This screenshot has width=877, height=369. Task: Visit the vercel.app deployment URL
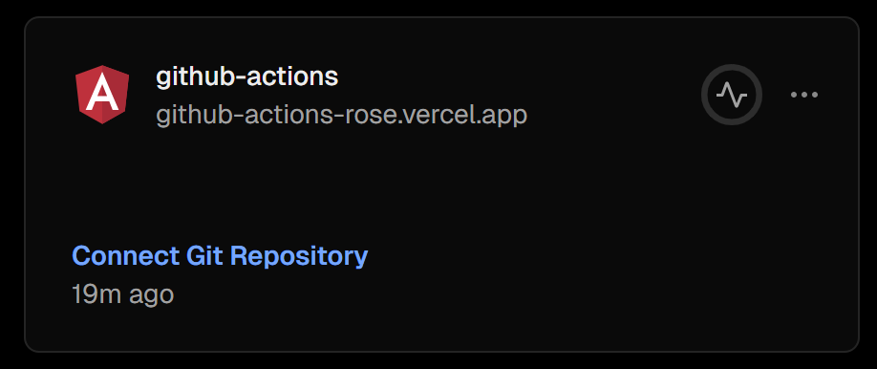click(342, 116)
